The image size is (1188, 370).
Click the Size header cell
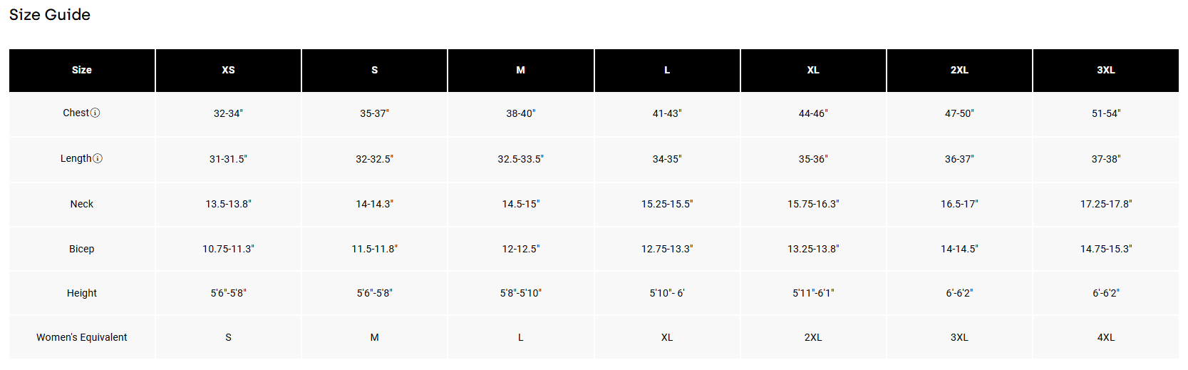(x=82, y=70)
